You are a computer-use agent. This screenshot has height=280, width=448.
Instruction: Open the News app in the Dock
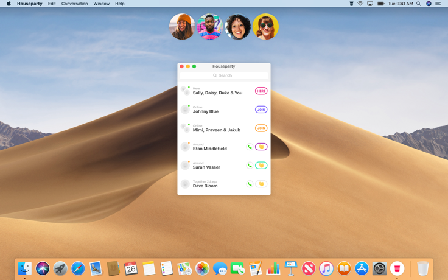(309, 268)
